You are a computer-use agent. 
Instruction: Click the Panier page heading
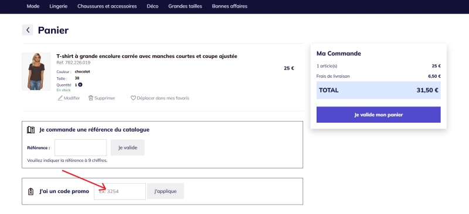point(53,30)
